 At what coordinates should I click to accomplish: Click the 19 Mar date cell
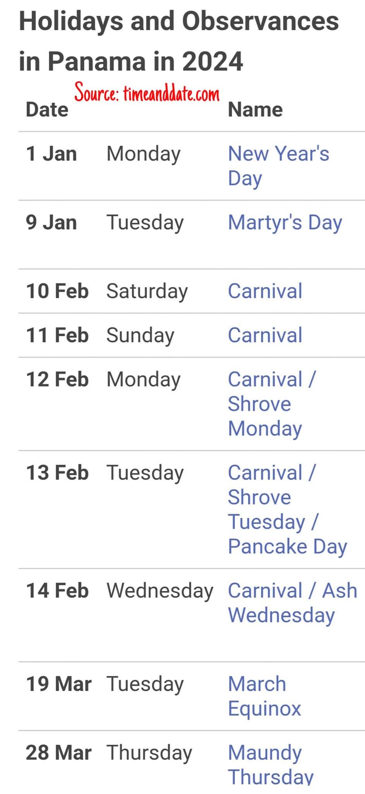pyautogui.click(x=58, y=684)
